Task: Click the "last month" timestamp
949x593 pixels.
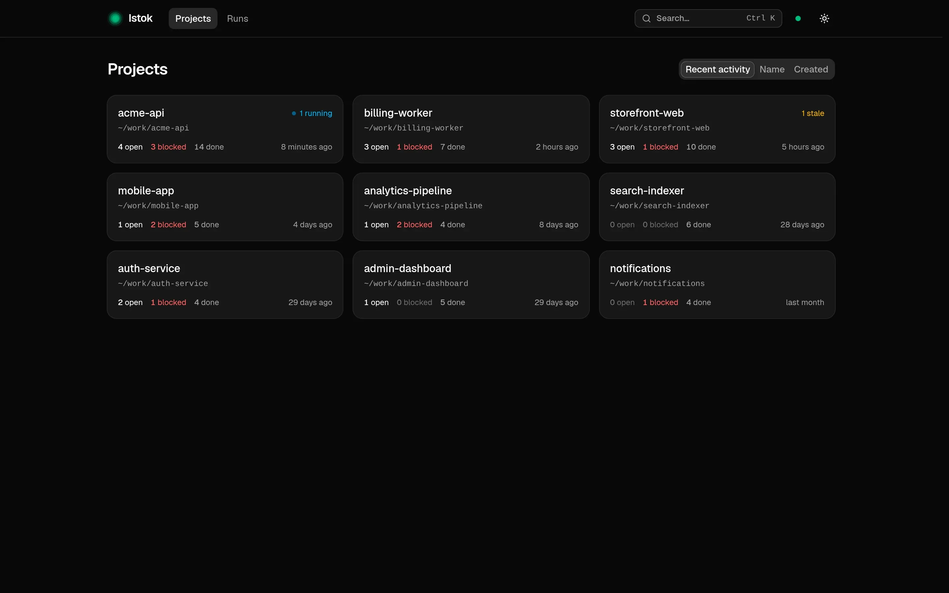Action: [805, 303]
